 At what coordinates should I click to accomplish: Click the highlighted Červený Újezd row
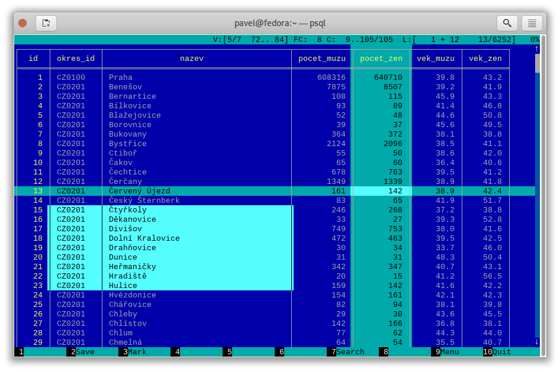(274, 191)
